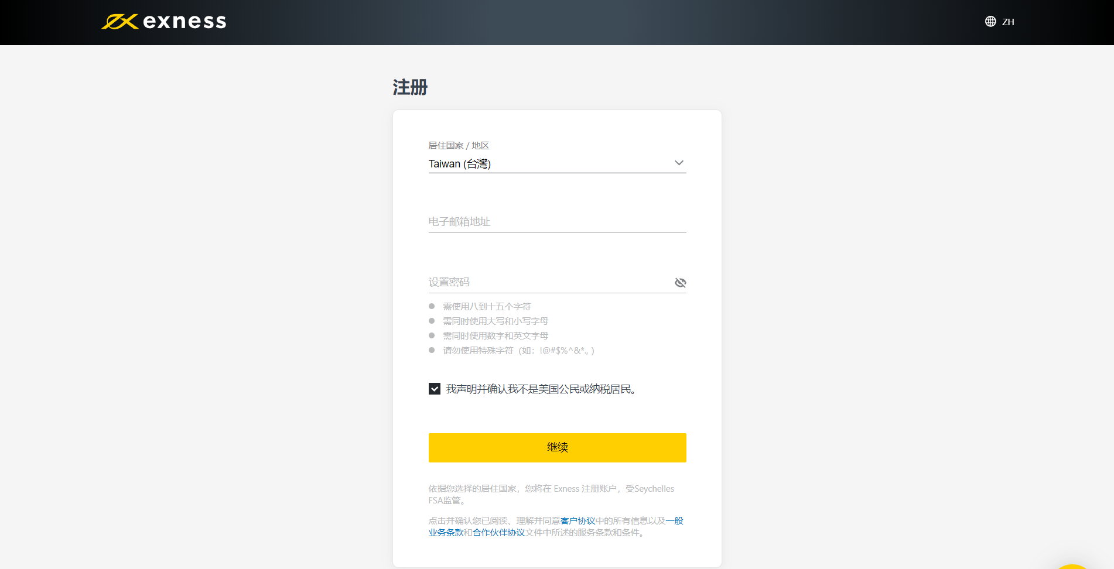Expand the Taiwan country dropdown

coord(557,164)
